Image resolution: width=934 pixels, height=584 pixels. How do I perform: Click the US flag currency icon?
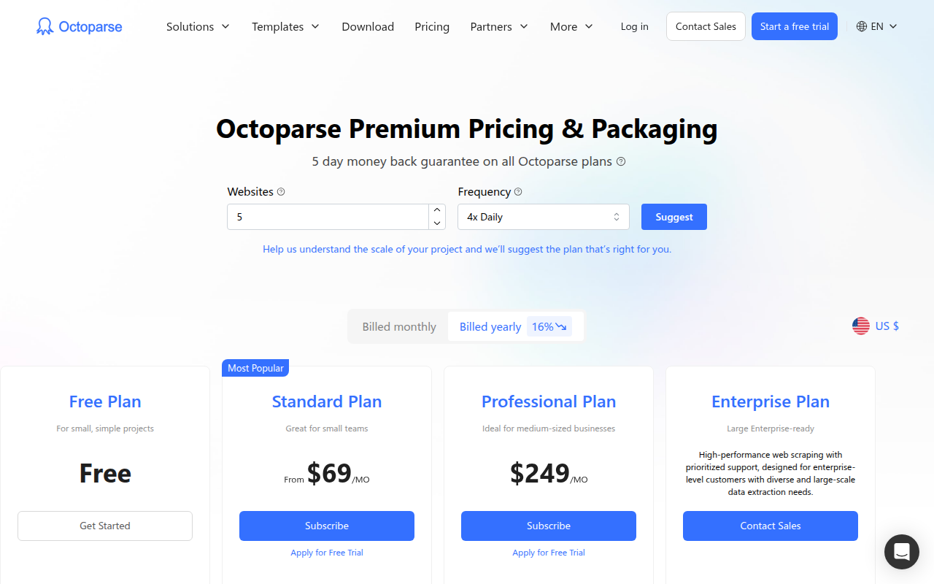click(x=861, y=326)
